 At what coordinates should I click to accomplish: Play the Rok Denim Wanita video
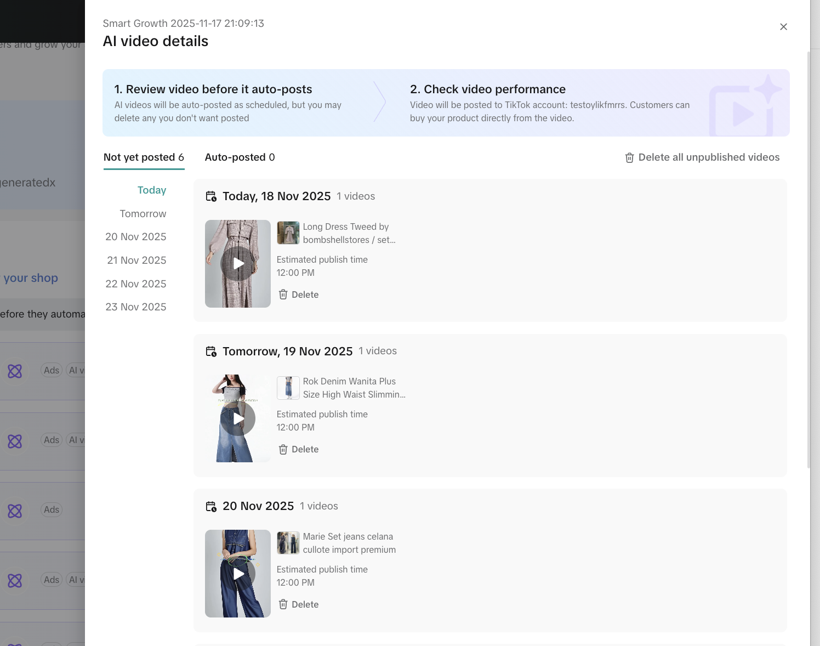238,418
